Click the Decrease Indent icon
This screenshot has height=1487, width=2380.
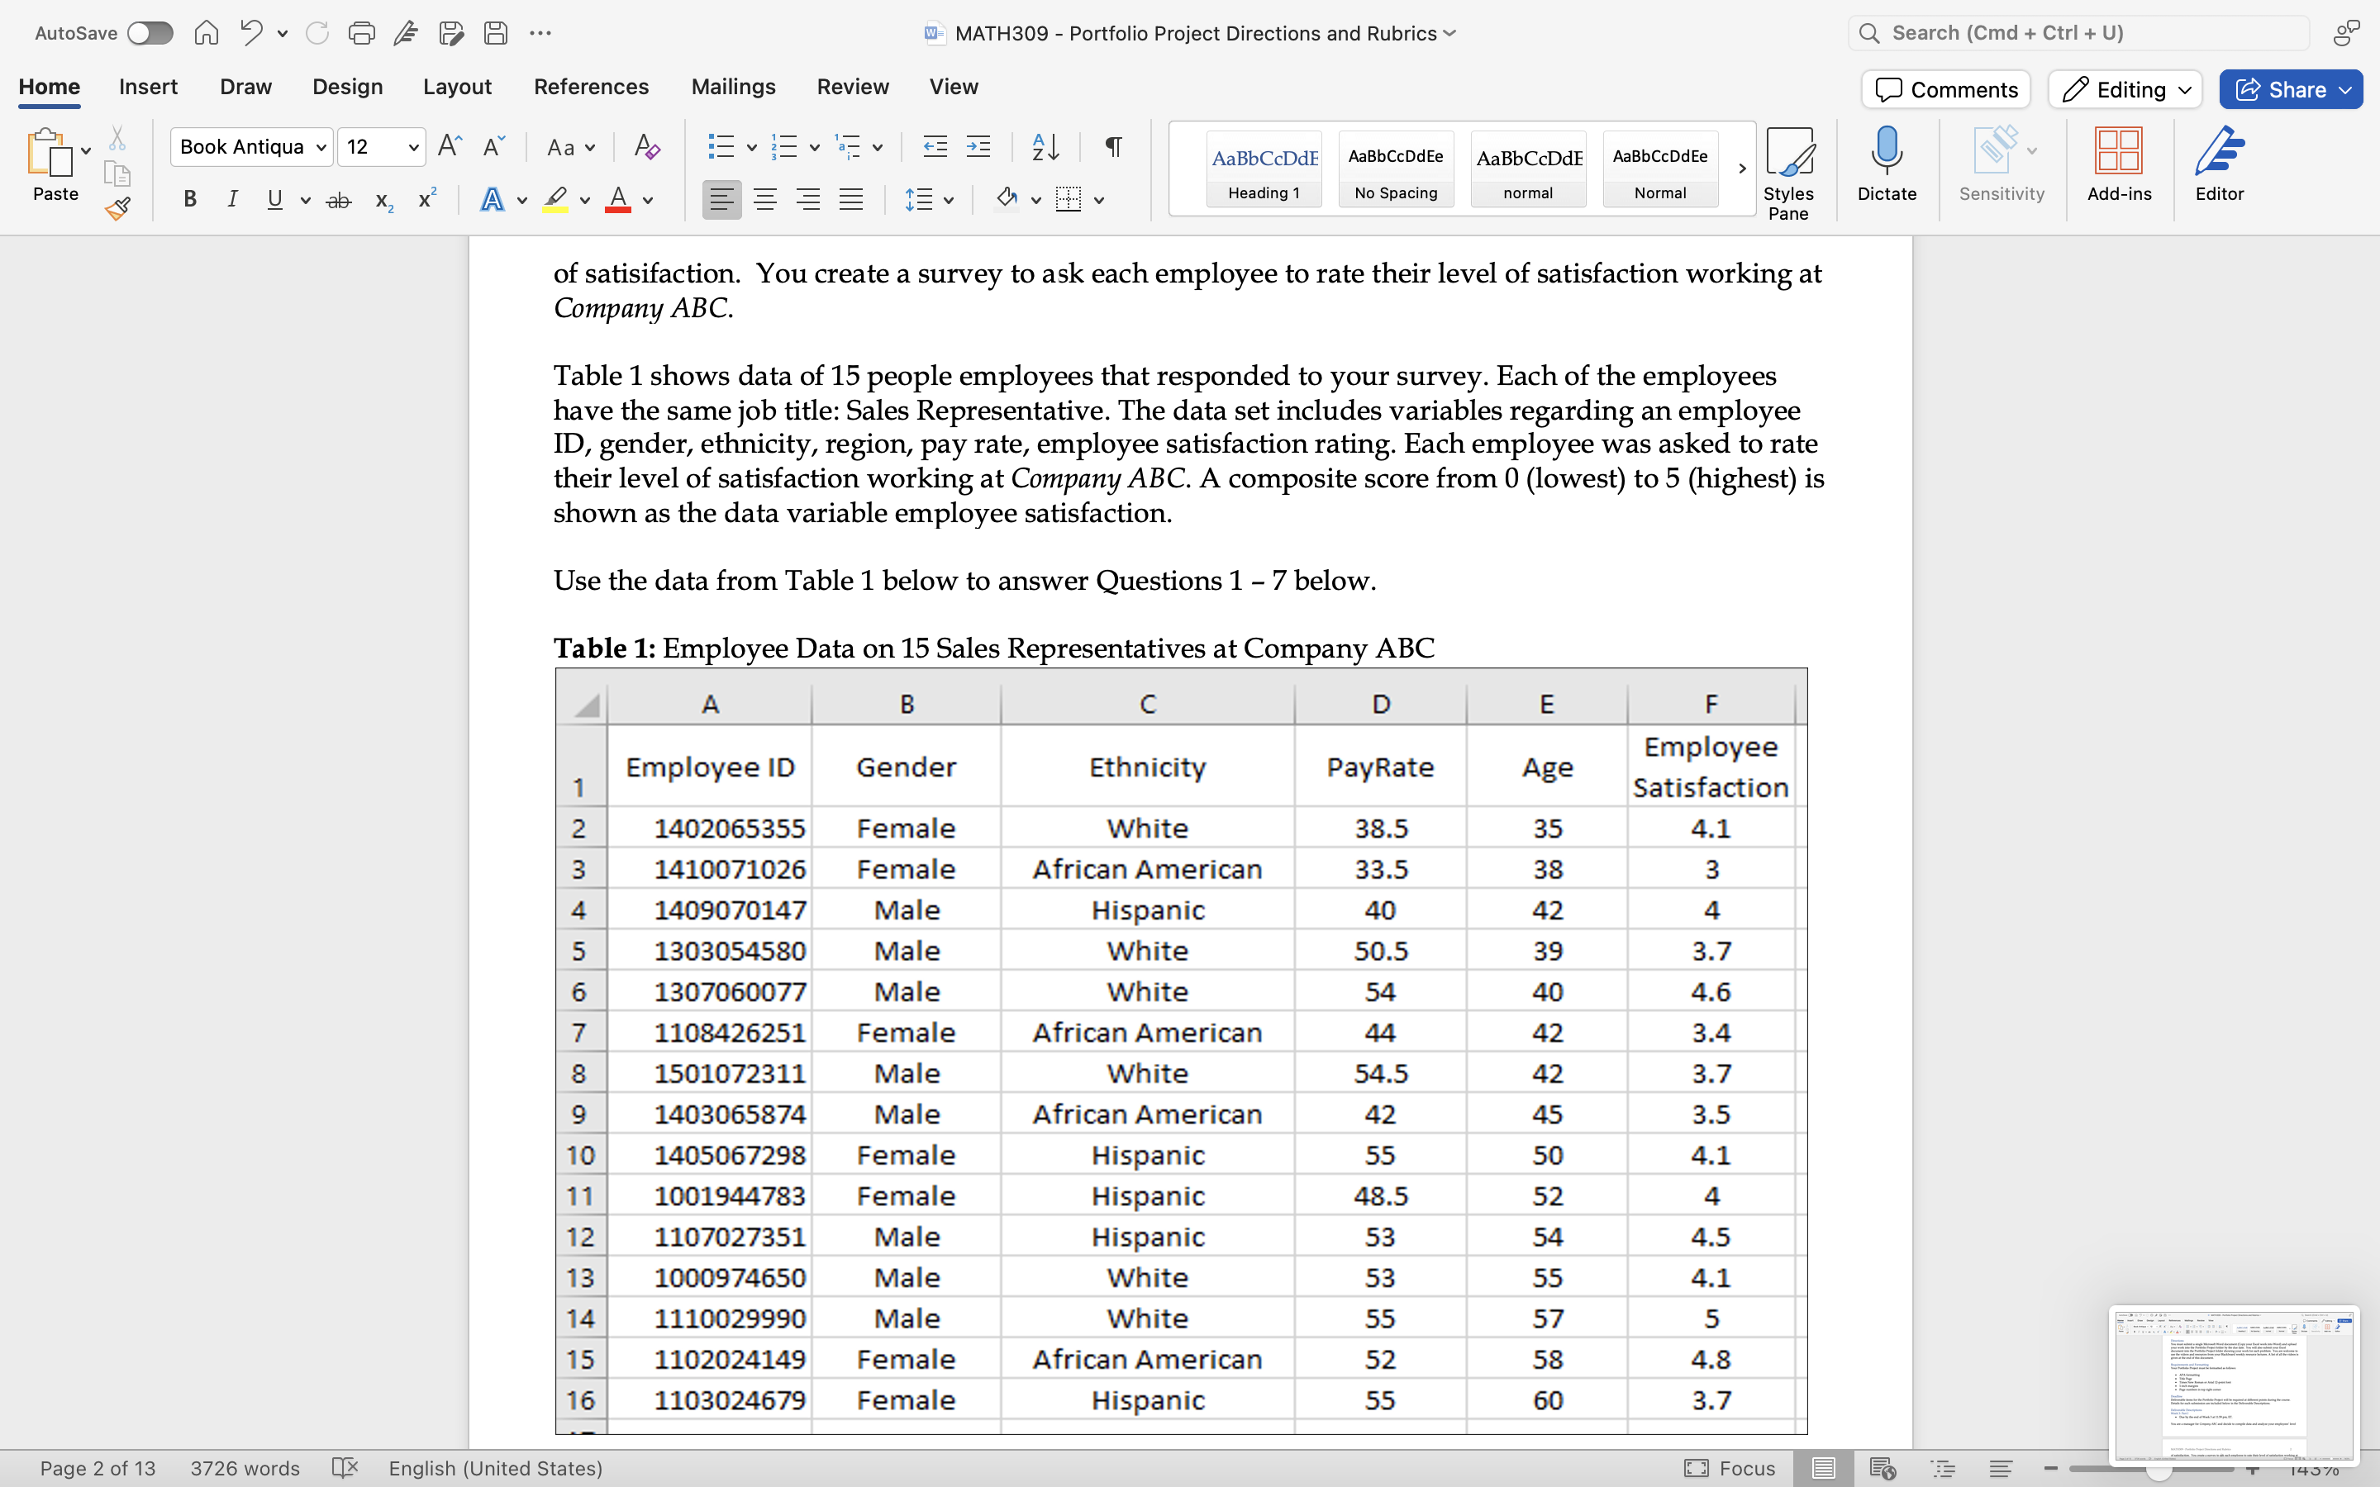point(935,148)
